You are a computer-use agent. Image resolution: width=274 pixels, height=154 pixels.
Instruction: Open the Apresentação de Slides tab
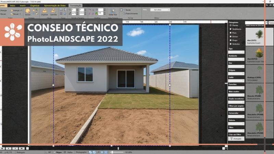coord(55,5)
